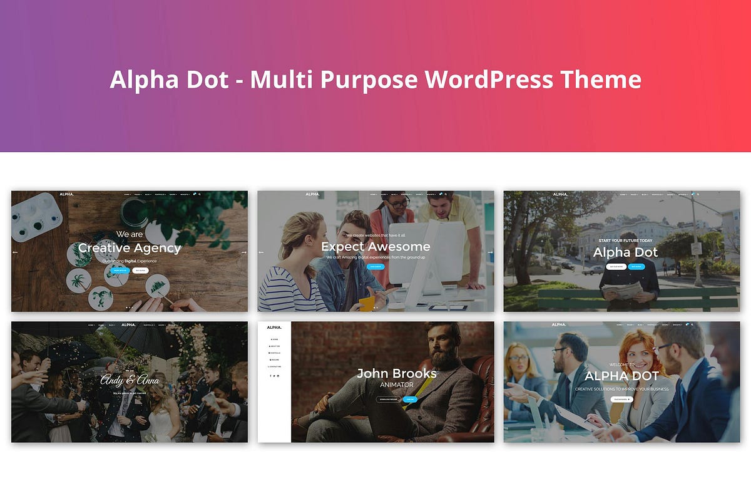751x501 pixels.
Task: Click the Resume document icon in the sidebar
Action: point(272,359)
